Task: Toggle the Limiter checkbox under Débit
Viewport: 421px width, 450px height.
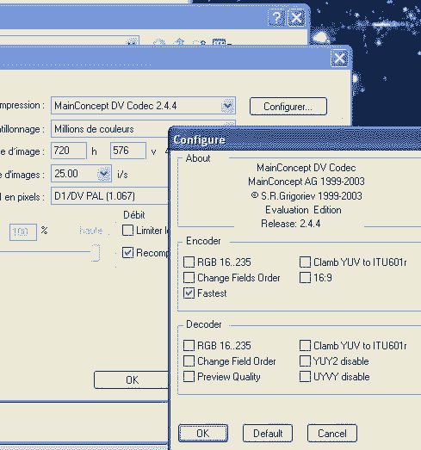Action: (x=127, y=231)
